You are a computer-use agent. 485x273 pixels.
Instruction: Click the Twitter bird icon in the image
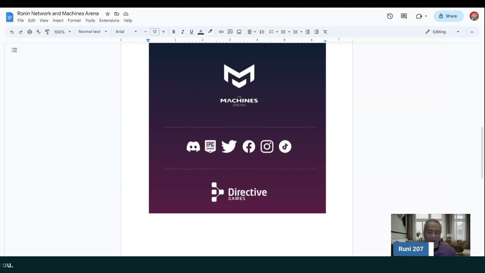tap(229, 147)
